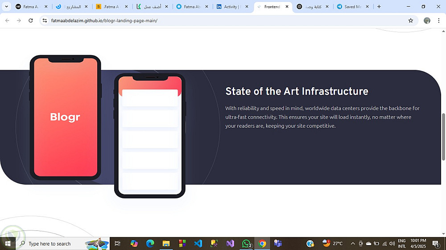Click the Chrome taskbar icon
The image size is (446, 250).
coord(262,243)
